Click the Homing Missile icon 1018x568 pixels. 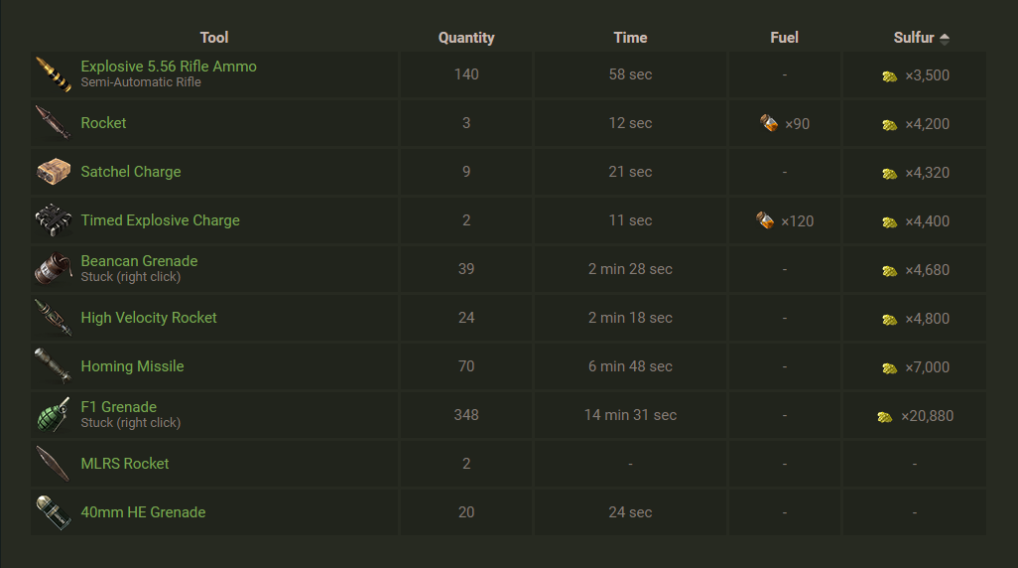(53, 366)
